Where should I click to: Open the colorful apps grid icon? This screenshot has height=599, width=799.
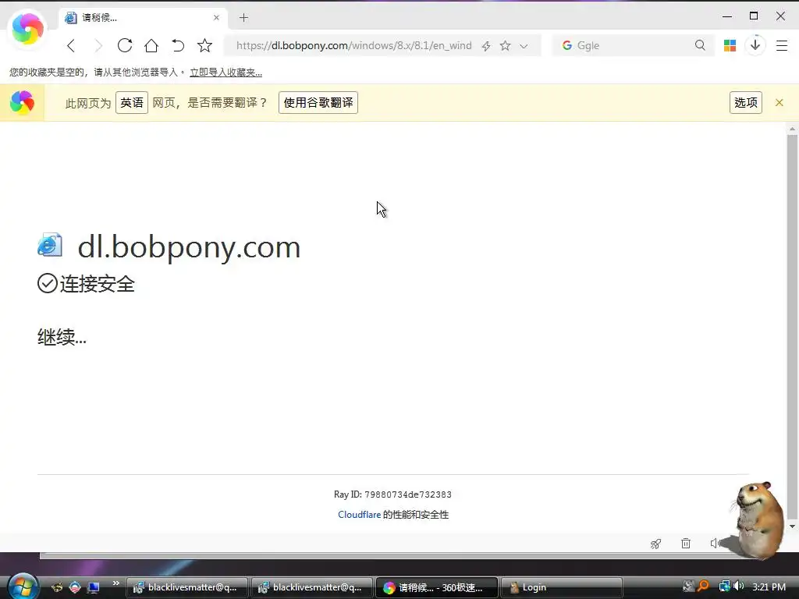[x=730, y=45]
